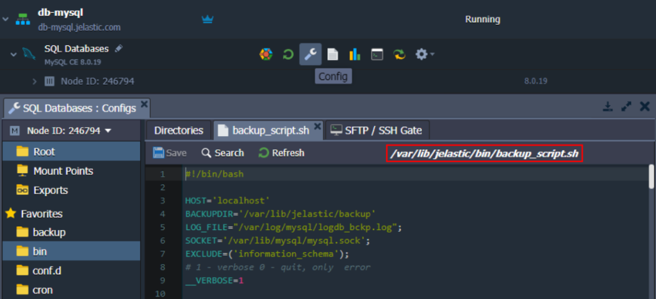Click the MySQL dolphin icon
This screenshot has width=656, height=299.
pos(28,54)
